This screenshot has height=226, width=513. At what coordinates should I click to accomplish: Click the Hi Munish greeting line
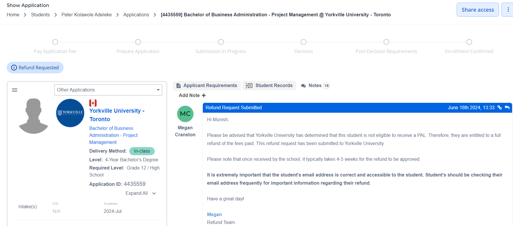[x=218, y=120]
